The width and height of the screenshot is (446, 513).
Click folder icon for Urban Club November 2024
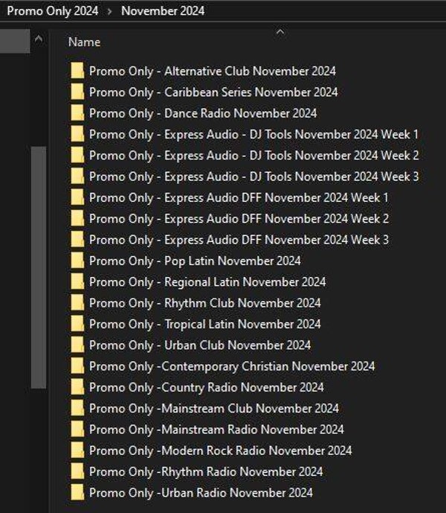tap(77, 345)
